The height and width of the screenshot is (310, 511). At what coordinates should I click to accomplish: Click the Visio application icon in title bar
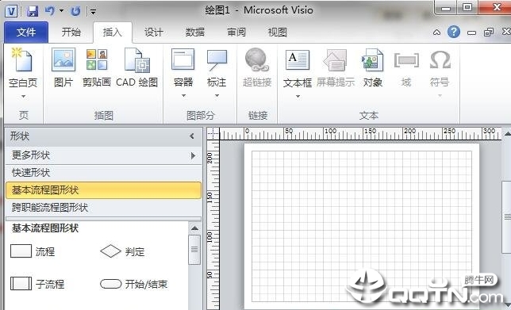(x=12, y=12)
